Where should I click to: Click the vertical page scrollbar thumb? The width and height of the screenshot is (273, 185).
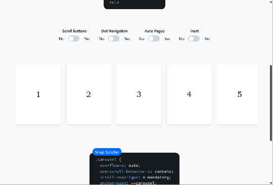click(x=271, y=103)
